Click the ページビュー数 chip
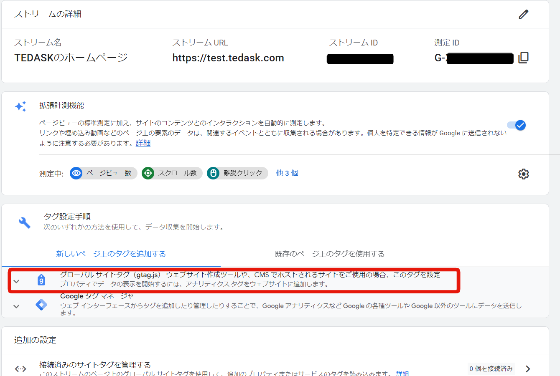Viewport: 560px width, 376px height. click(x=104, y=173)
